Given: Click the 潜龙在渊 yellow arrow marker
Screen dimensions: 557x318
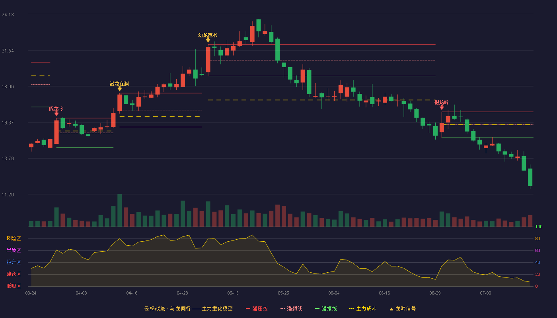Looking at the screenshot, I should [120, 89].
